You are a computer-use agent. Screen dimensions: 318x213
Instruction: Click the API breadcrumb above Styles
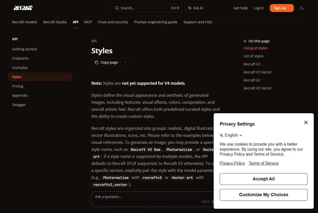(94, 41)
